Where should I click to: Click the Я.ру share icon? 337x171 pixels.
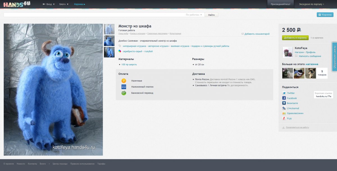(x=284, y=118)
